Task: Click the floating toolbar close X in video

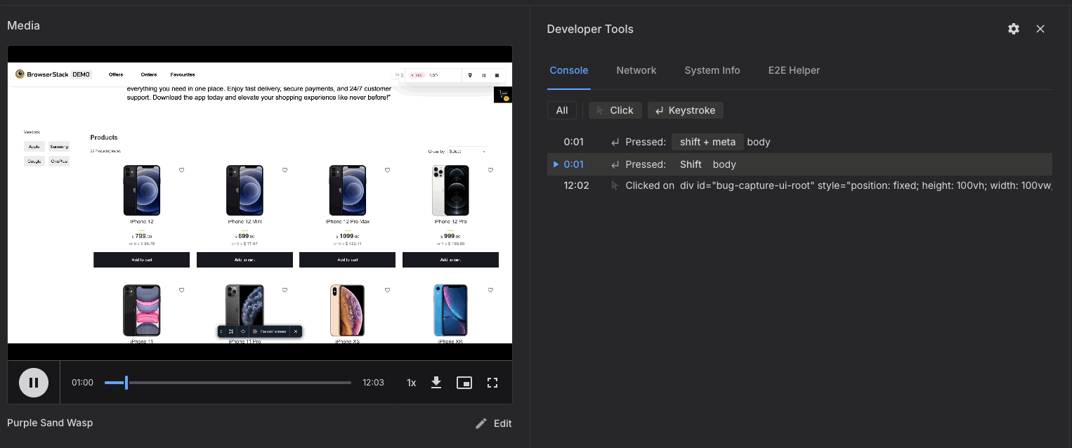Action: coord(296,331)
